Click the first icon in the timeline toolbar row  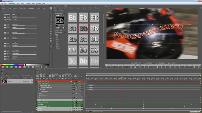(x=38, y=76)
